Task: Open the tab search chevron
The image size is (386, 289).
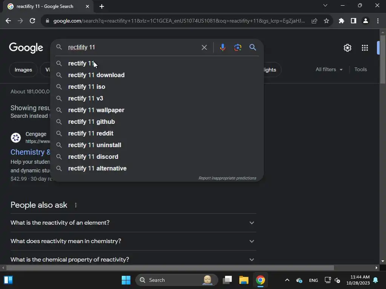Action: (x=325, y=5)
